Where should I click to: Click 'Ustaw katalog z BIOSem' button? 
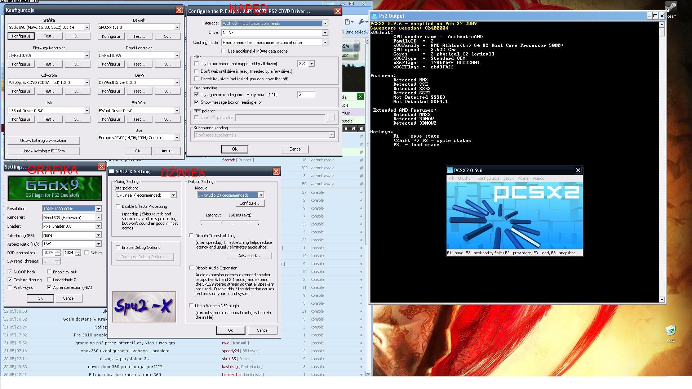[44, 151]
